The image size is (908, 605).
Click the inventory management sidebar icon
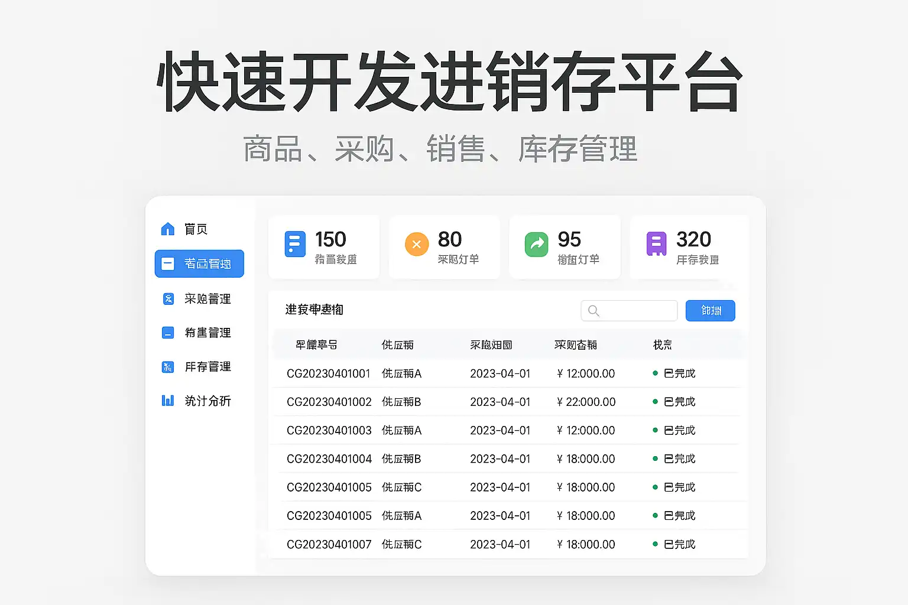coord(168,367)
